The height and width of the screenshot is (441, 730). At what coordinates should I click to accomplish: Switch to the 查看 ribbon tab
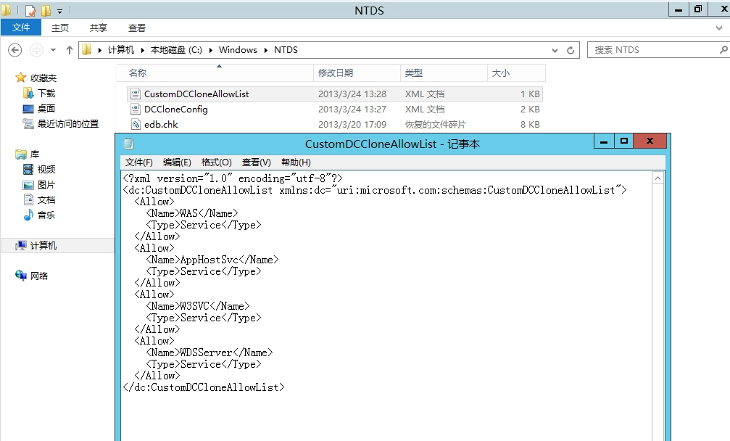(137, 28)
